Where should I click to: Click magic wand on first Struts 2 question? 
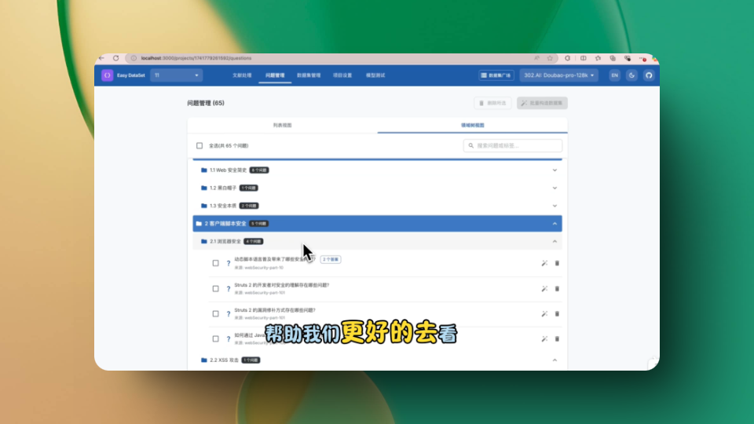click(x=544, y=289)
